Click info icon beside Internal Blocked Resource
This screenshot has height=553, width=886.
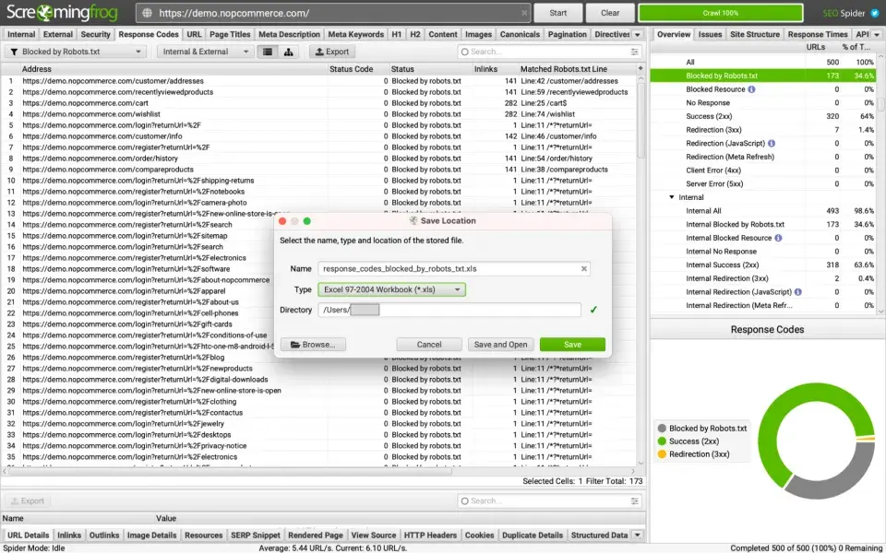pyautogui.click(x=778, y=238)
